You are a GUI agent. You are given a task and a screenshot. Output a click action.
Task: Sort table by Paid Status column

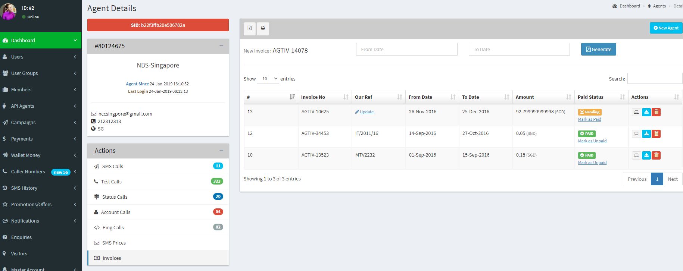601,97
